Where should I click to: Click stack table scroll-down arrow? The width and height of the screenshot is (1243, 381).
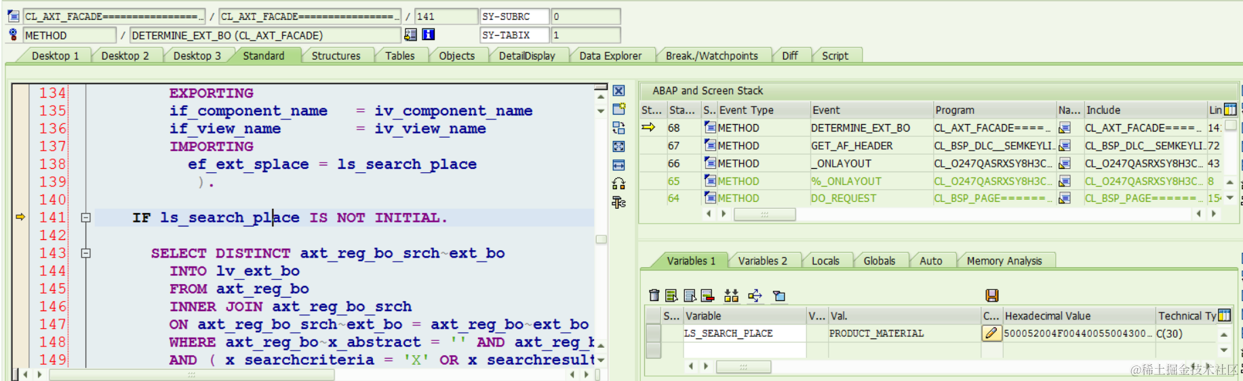1229,198
